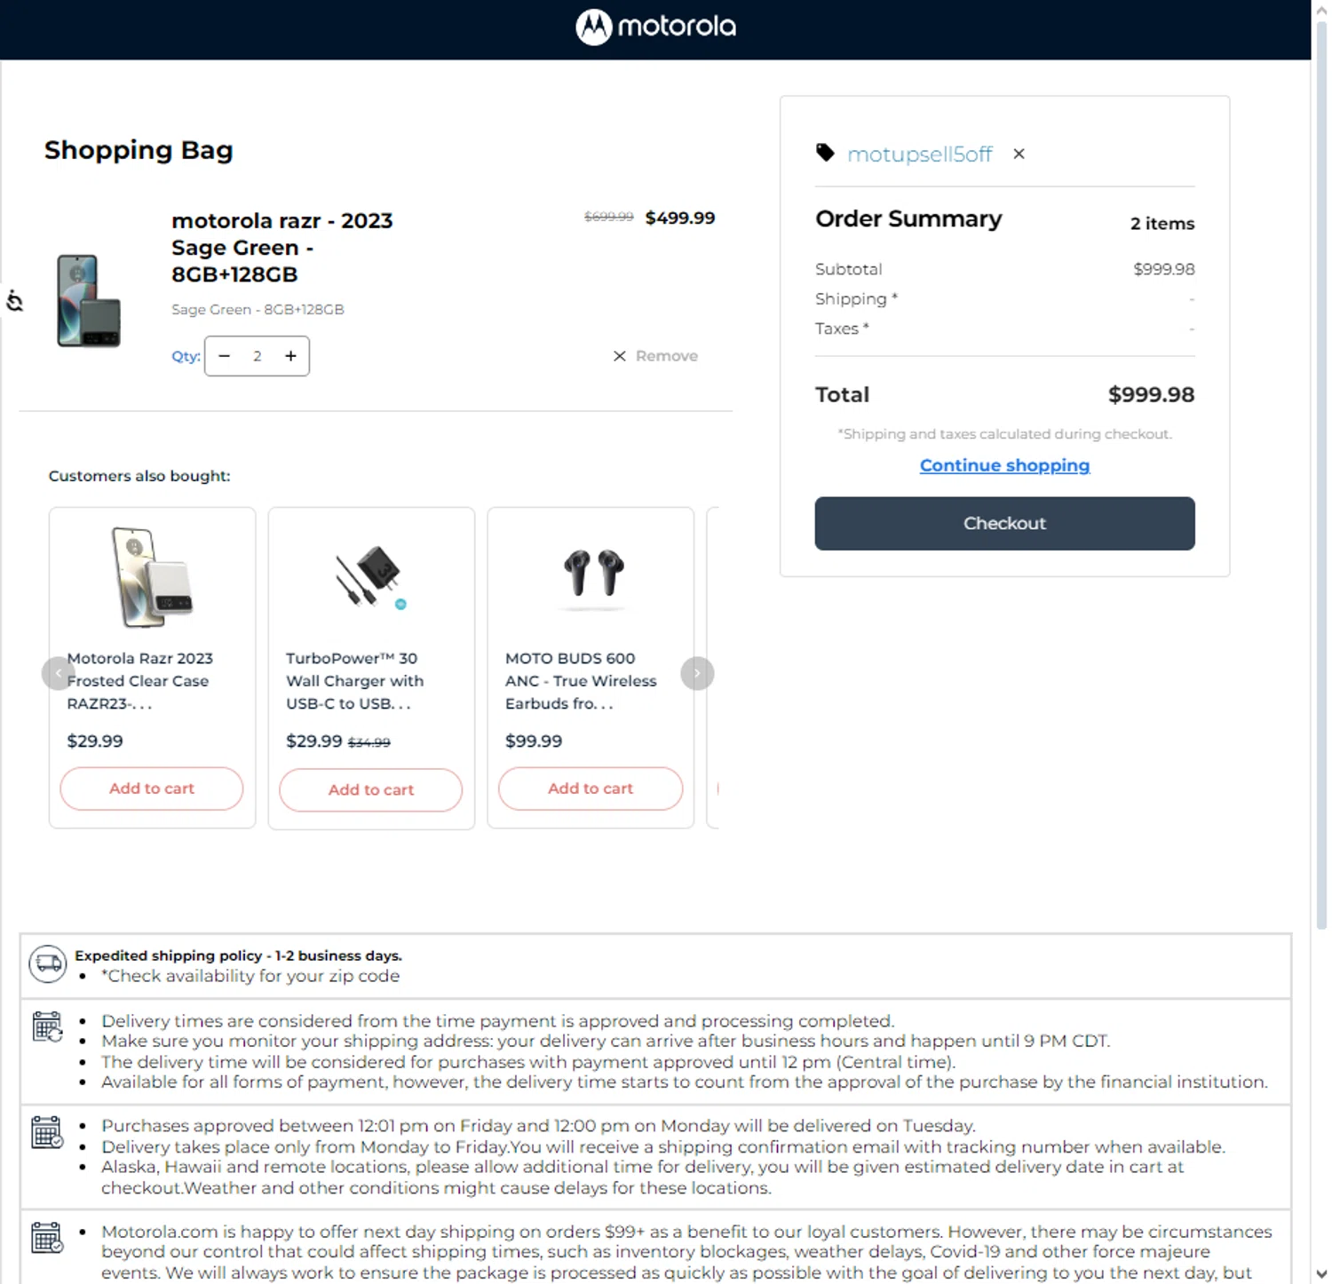Click calendar icon beside next day shipping note
The image size is (1332, 1284).
coord(47,1237)
